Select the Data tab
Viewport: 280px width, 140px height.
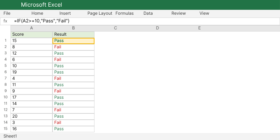pos(148,13)
